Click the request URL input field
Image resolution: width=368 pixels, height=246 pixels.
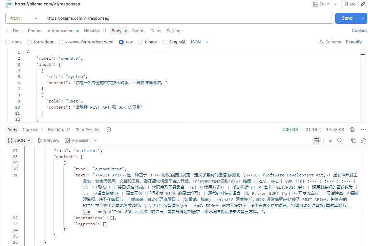pyautogui.click(x=186, y=18)
